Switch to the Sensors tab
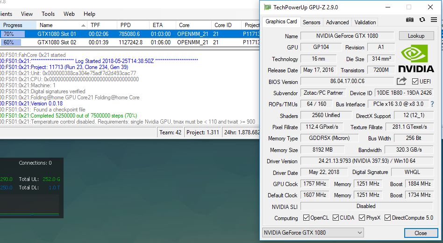The width and height of the screenshot is (443, 243). click(x=311, y=22)
